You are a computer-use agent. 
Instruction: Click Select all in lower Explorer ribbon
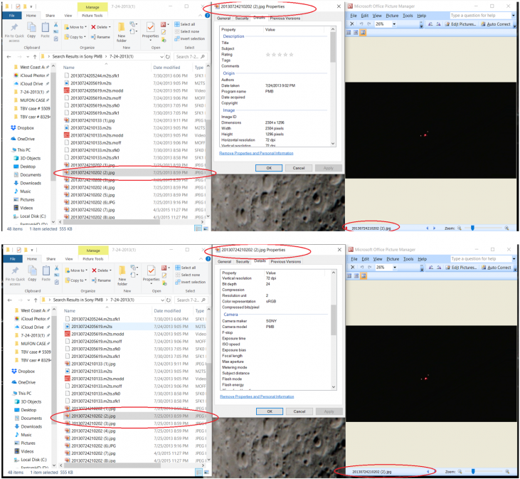[x=186, y=268]
